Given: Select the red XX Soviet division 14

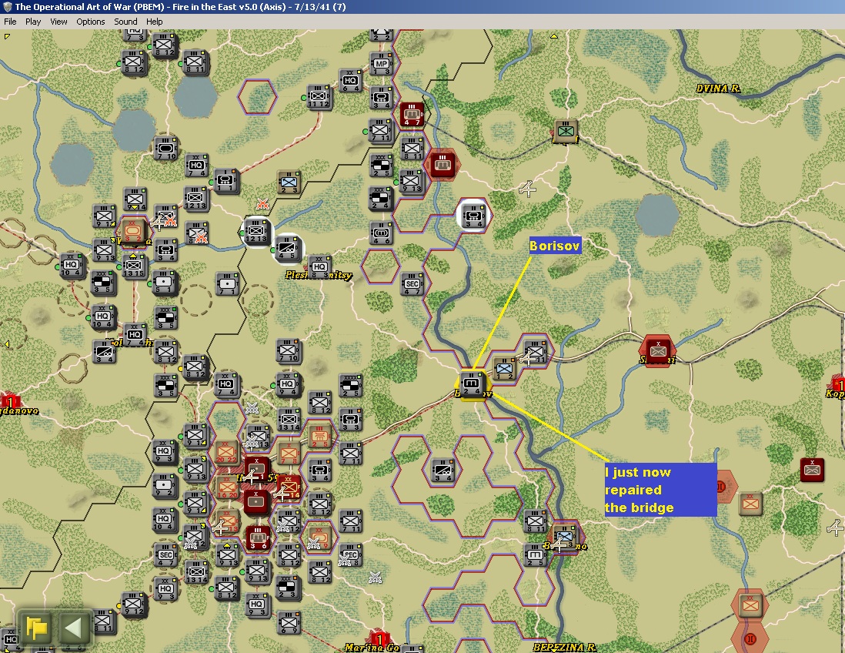Looking at the screenshot, I should pos(289,487).
